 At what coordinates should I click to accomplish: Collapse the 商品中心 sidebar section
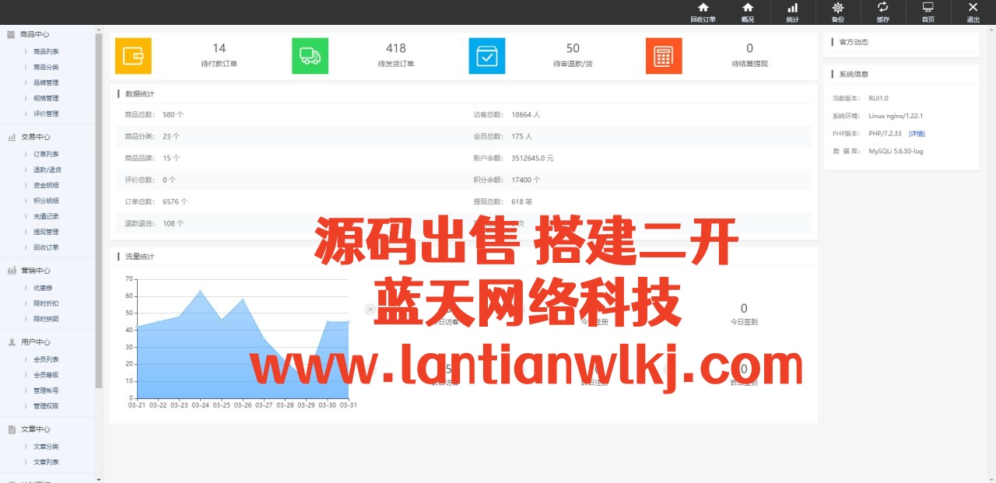(x=35, y=34)
